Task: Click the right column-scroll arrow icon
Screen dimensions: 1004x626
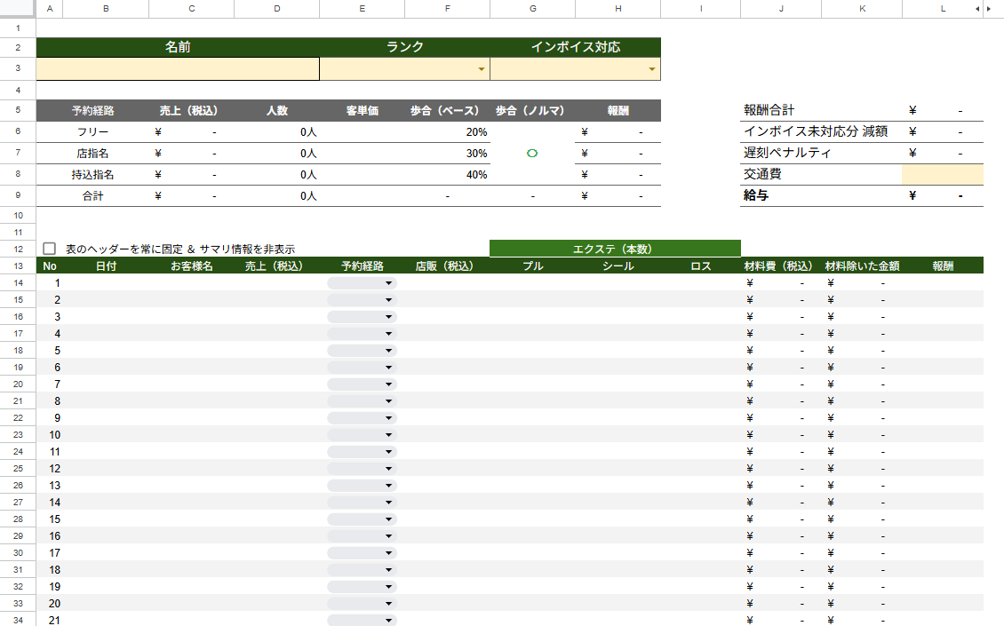Action: 989,8
